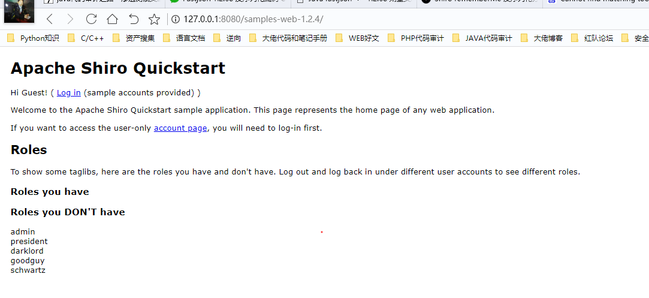Open the 资产搜集 bookmark folder
The height and width of the screenshot is (298, 649).
point(134,38)
